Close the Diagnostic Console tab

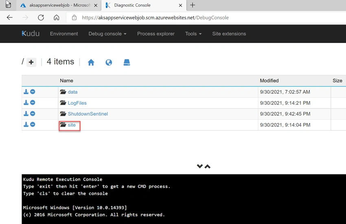point(180,6)
